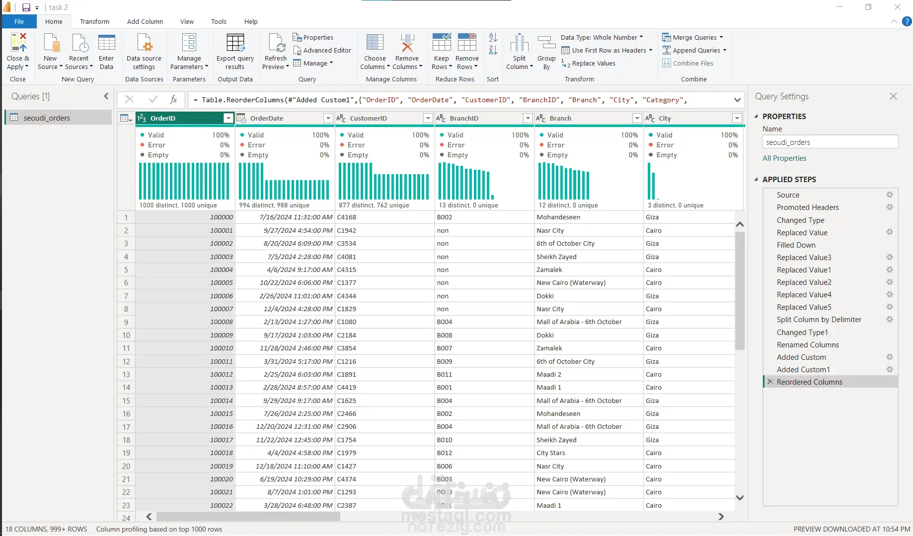Open the Data Type: Whole Number dropdown
Screen dimensions: 913x536
click(602, 37)
